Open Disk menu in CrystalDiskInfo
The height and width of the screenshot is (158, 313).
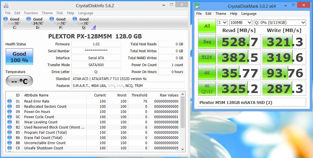pos(60,13)
